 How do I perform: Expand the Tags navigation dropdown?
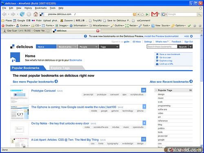(117, 47)
